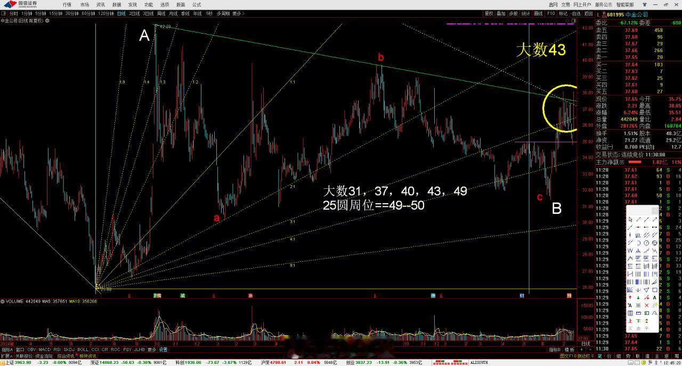Choose the 多周期 view

[x=223, y=13]
